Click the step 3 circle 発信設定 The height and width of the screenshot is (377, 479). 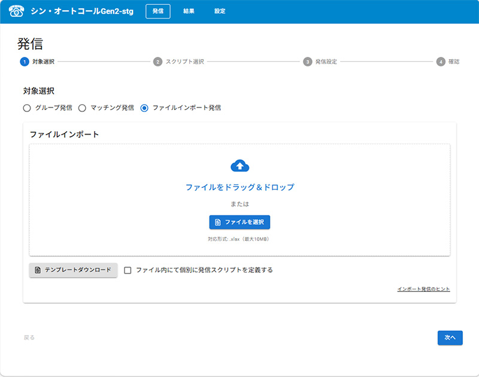pos(307,62)
